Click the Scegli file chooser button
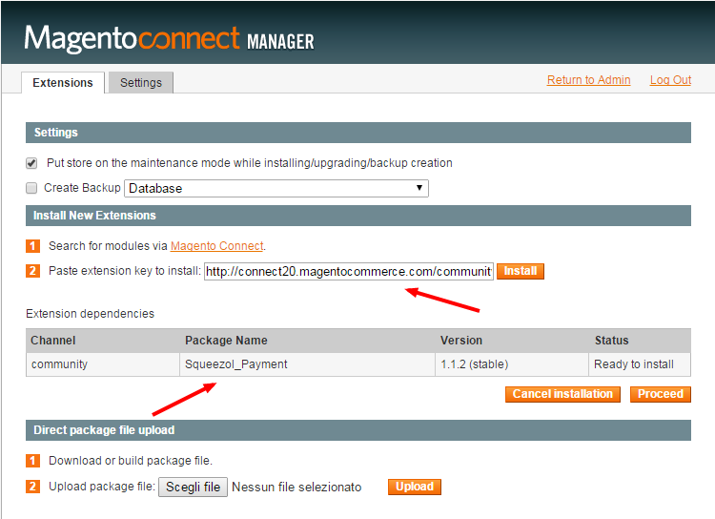 193,488
